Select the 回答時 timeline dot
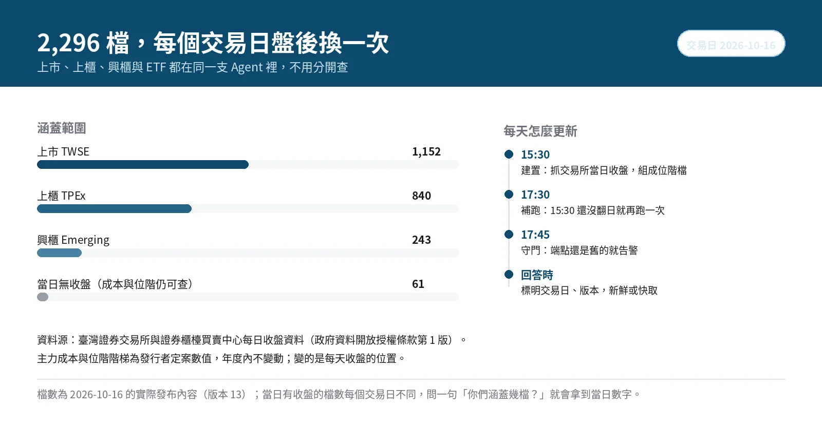Viewport: 822px width, 426px height. (509, 275)
